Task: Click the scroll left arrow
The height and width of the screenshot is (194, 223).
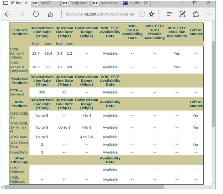Action: (3, 187)
